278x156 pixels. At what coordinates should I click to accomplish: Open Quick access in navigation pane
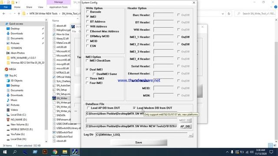click(16, 24)
